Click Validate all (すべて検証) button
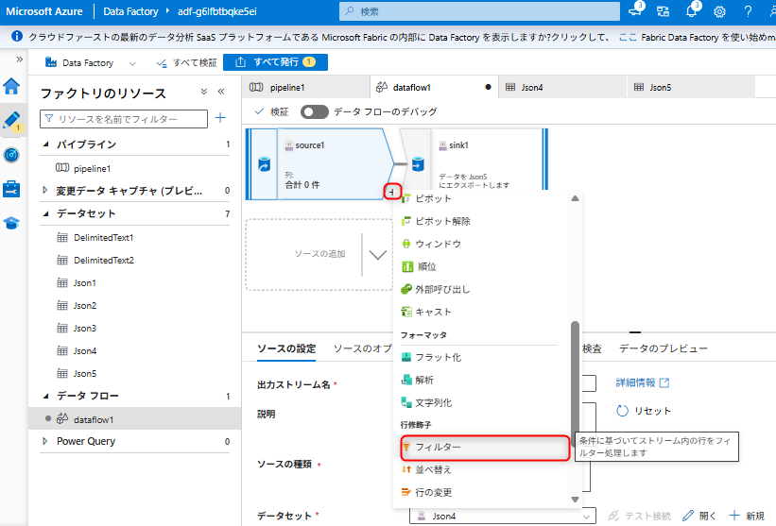The width and height of the screenshot is (776, 526). coord(186,62)
